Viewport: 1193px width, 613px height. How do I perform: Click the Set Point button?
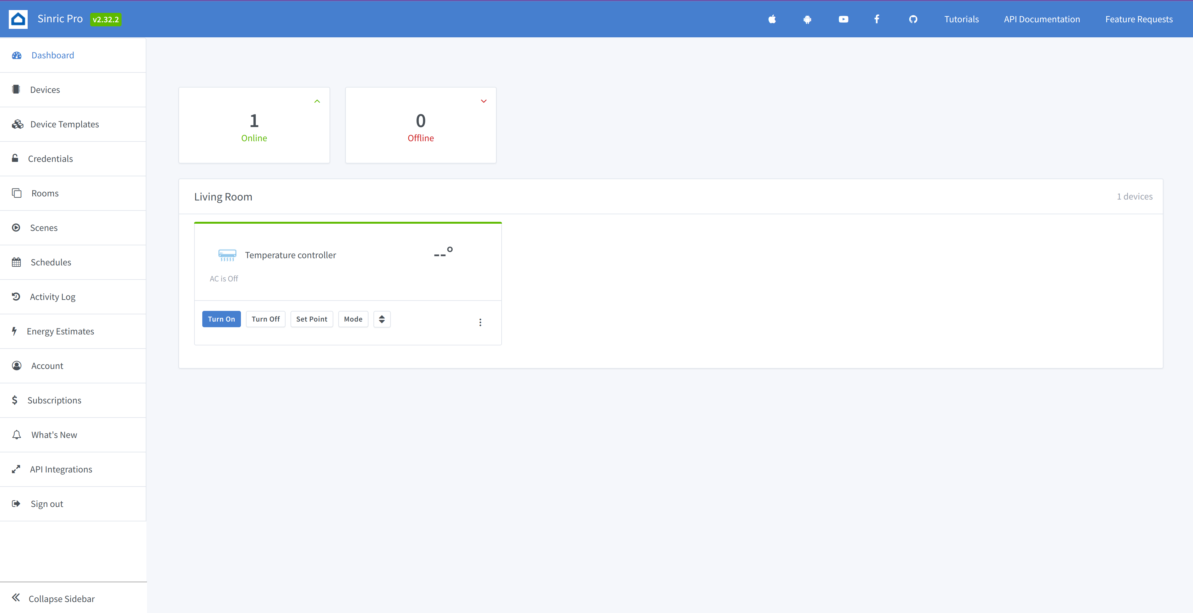[312, 319]
